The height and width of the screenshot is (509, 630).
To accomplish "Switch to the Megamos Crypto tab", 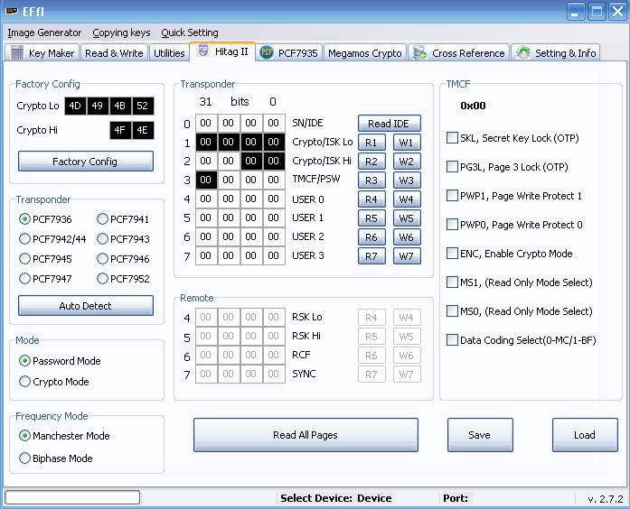I will pos(365,53).
